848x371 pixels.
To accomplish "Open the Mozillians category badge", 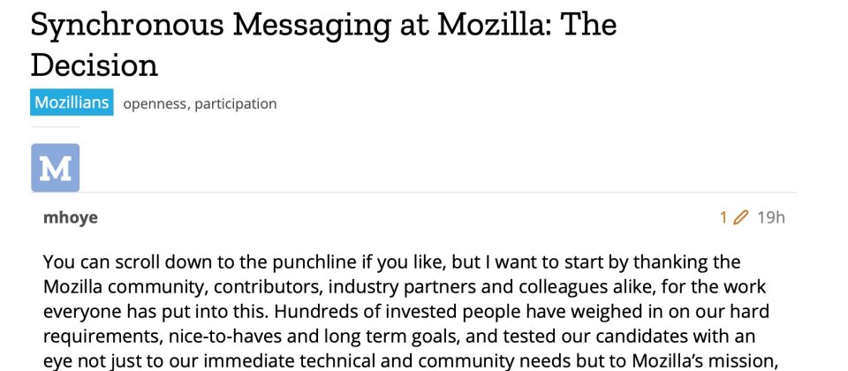I will tap(72, 102).
